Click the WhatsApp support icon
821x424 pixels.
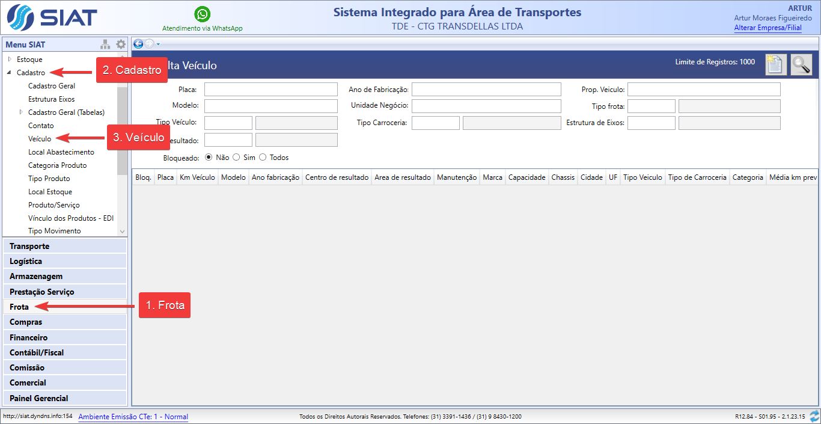point(203,14)
